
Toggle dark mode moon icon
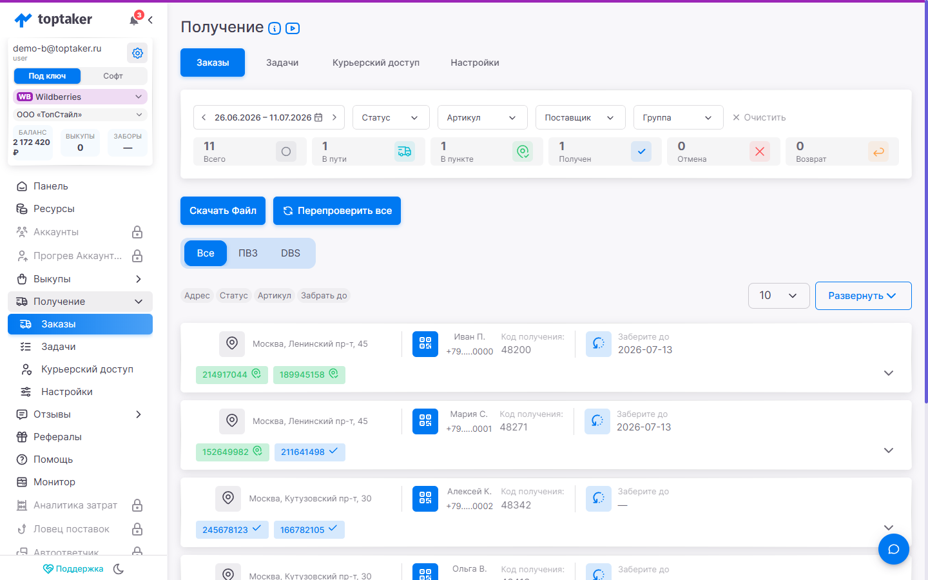pos(119,569)
